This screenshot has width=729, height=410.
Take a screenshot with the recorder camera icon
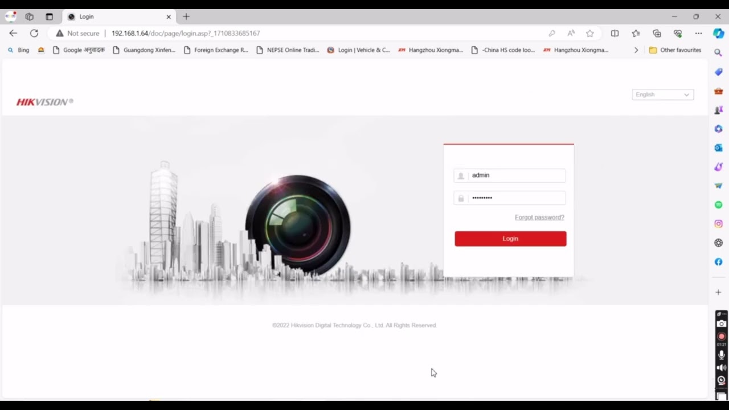pos(722,324)
